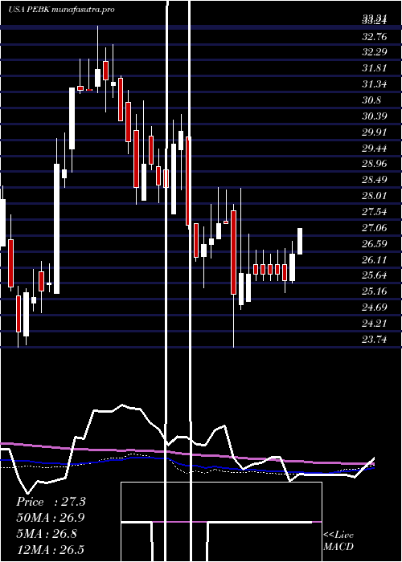This screenshot has height=562, width=402.
Task: Click the 'Price : 27.3' readout
Action: click(51, 502)
